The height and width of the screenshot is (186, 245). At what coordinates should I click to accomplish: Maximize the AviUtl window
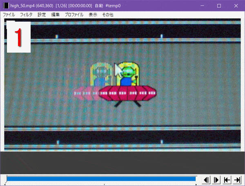(219, 6)
